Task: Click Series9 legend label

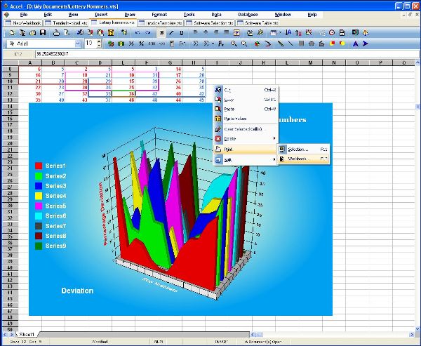Action: (x=55, y=246)
